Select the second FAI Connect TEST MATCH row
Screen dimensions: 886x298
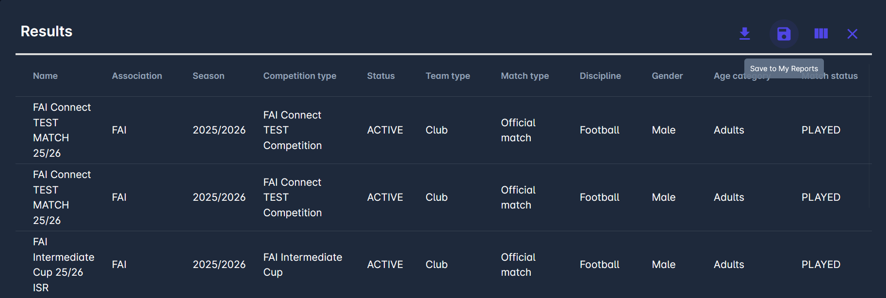tap(62, 197)
